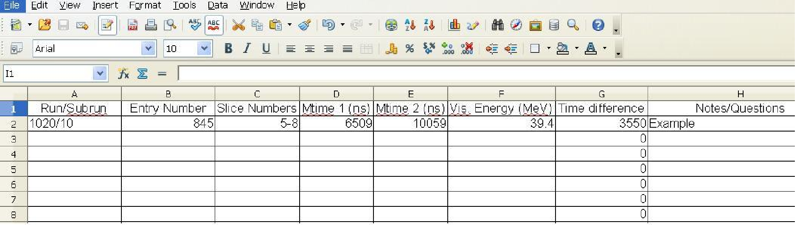Open Find & Replace binoculars icon
Image resolution: width=797 pixels, height=225 pixels.
pyautogui.click(x=497, y=25)
